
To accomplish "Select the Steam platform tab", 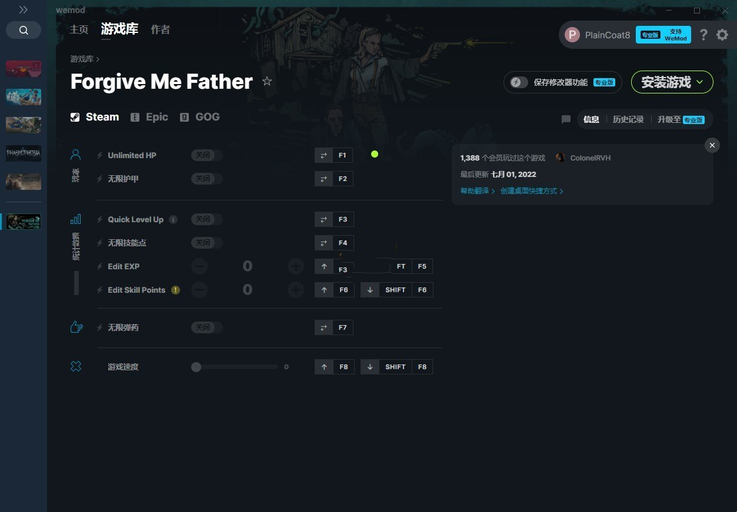I will click(x=95, y=117).
